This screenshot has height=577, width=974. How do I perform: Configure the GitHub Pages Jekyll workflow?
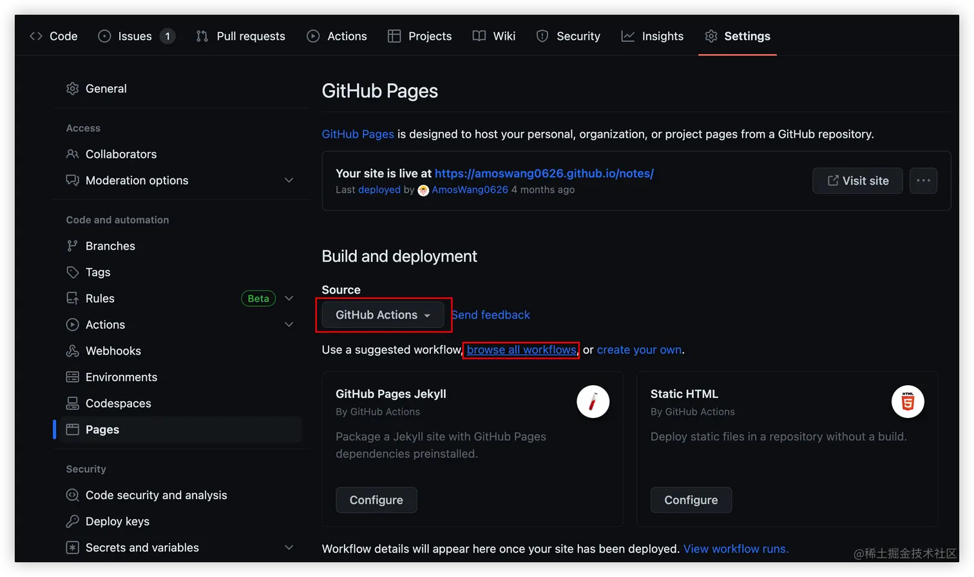click(376, 500)
